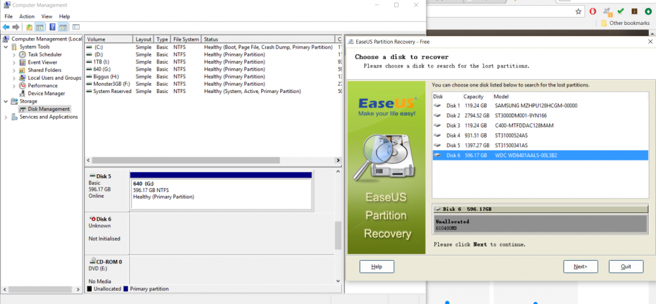656x304 pixels.
Task: Click the System Tools wrench icon
Action: click(14, 47)
